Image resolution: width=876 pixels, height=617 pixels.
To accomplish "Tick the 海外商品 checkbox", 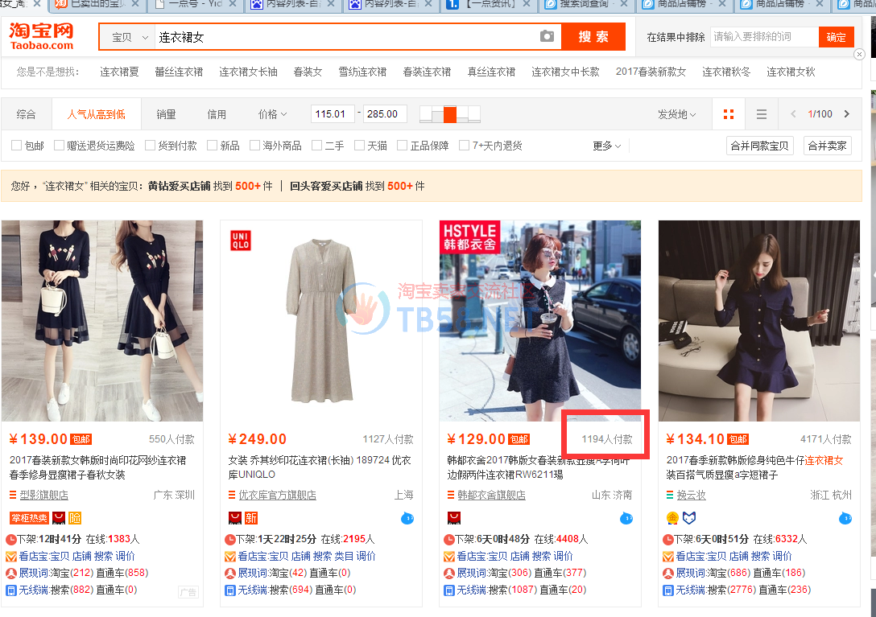I will point(254,146).
